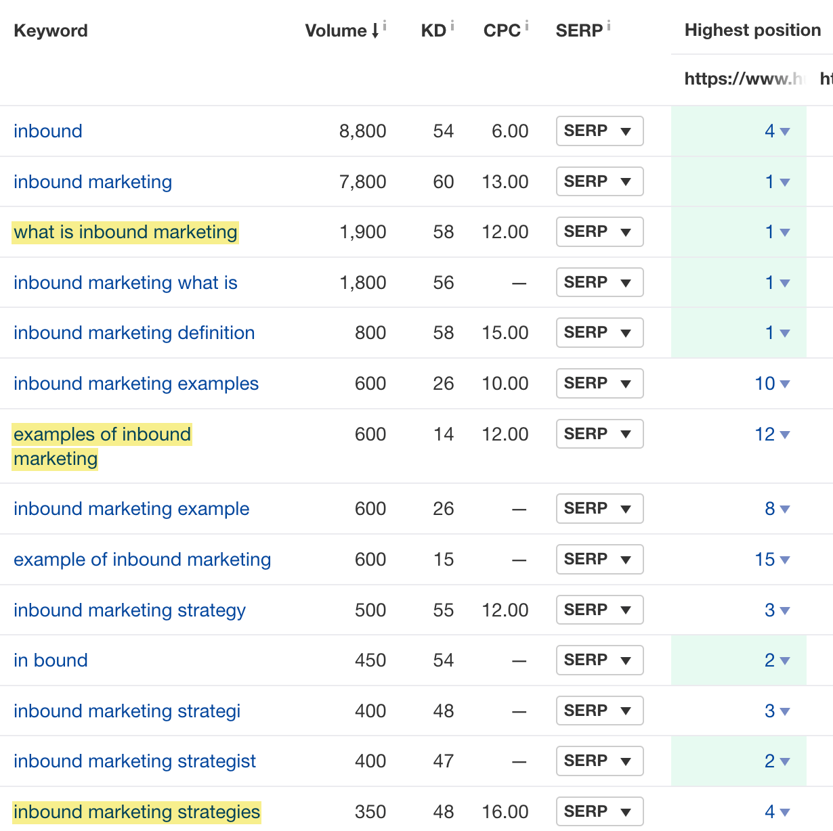
Task: Click the position caret beside 4 for inbound
Action: (x=784, y=133)
